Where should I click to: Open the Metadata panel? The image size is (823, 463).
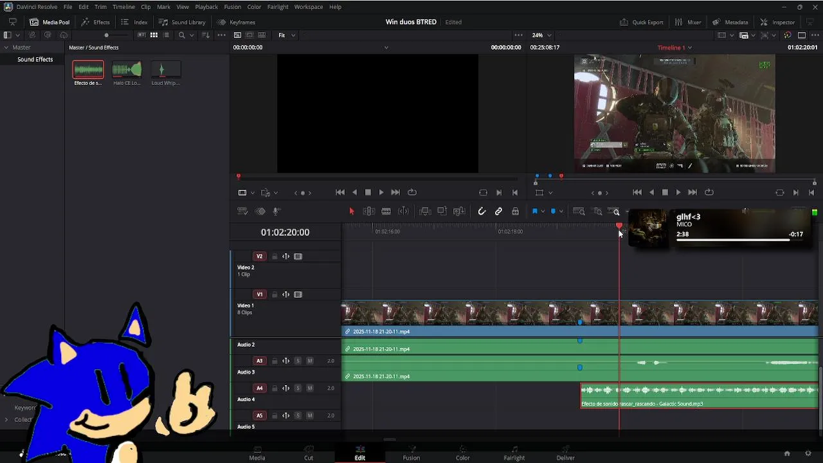[730, 22]
